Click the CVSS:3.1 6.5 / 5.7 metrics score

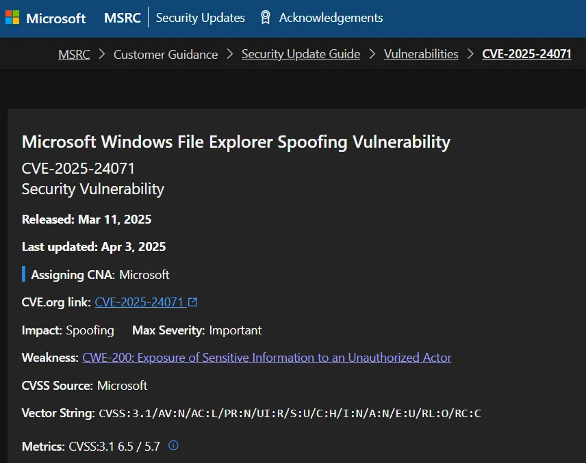tap(114, 446)
